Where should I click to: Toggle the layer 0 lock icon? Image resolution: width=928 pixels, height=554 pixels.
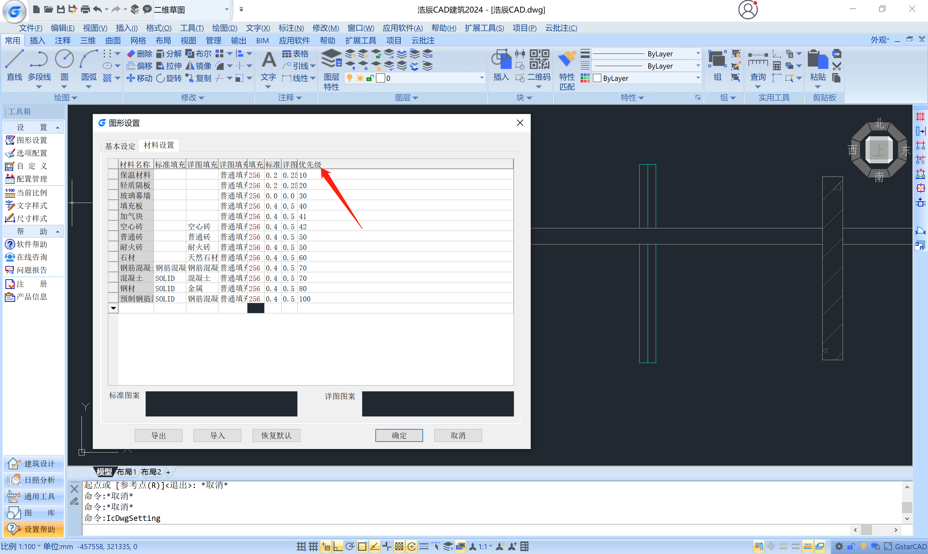click(370, 78)
